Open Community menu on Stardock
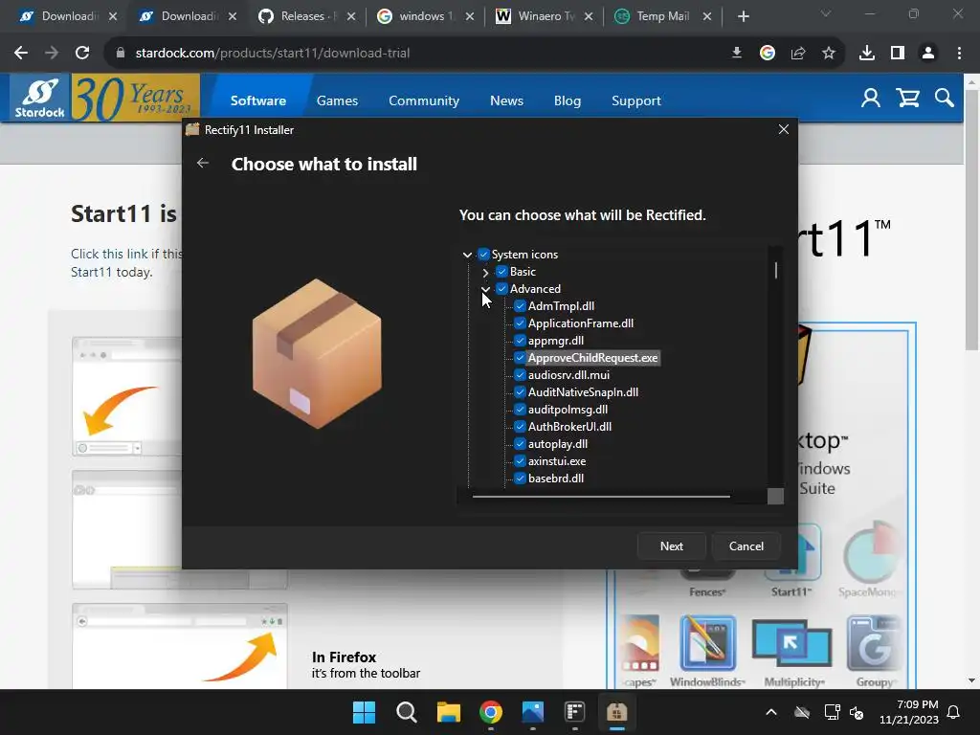The width and height of the screenshot is (980, 735). (424, 100)
